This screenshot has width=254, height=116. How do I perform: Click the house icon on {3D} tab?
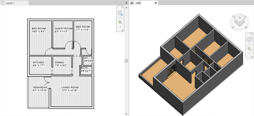click(132, 3)
